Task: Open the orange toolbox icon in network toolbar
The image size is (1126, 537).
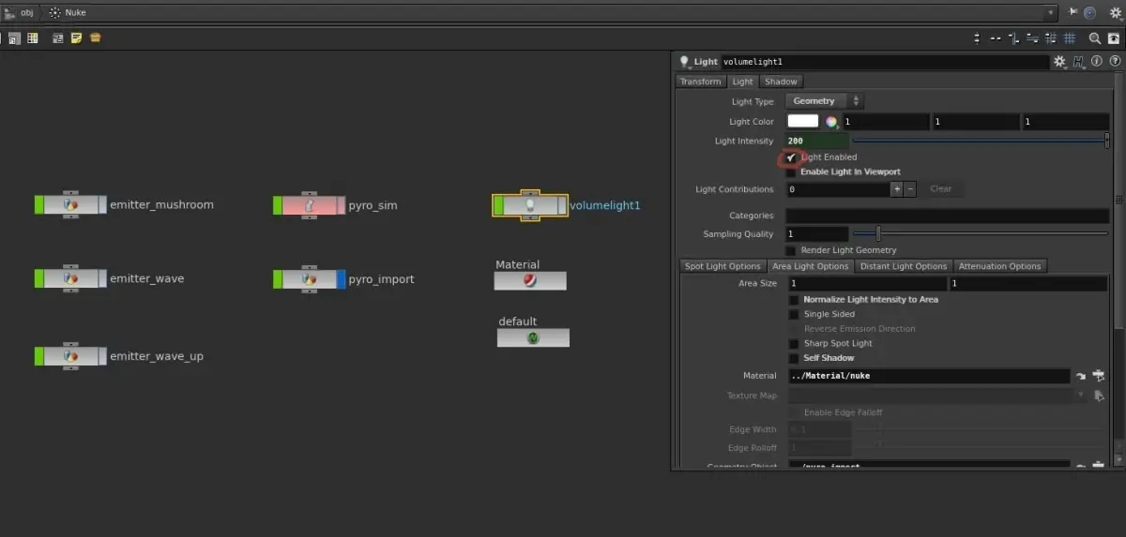Action: click(x=96, y=38)
